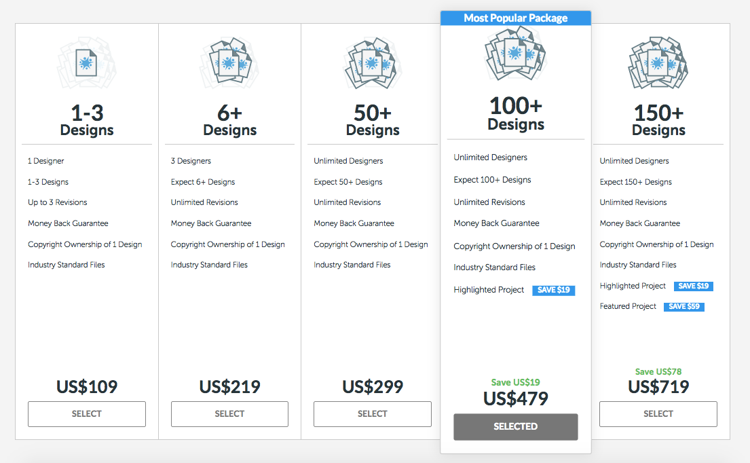Click 'Highlighted Project' in the 150+ Designs package
Viewport: 750px width, 463px height.
pyautogui.click(x=633, y=286)
